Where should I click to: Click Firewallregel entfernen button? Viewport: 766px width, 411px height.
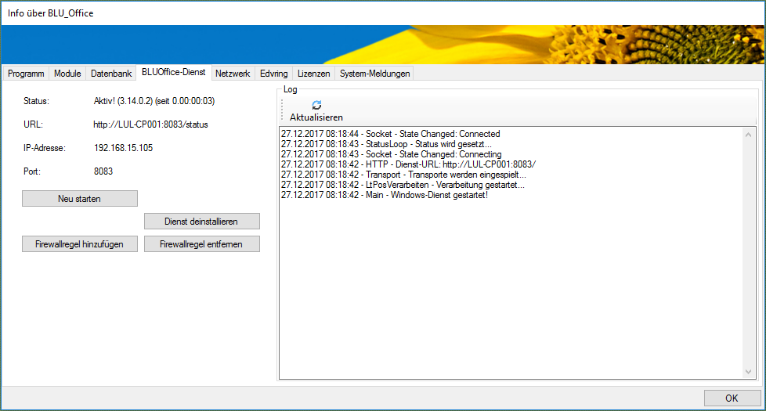(x=202, y=244)
